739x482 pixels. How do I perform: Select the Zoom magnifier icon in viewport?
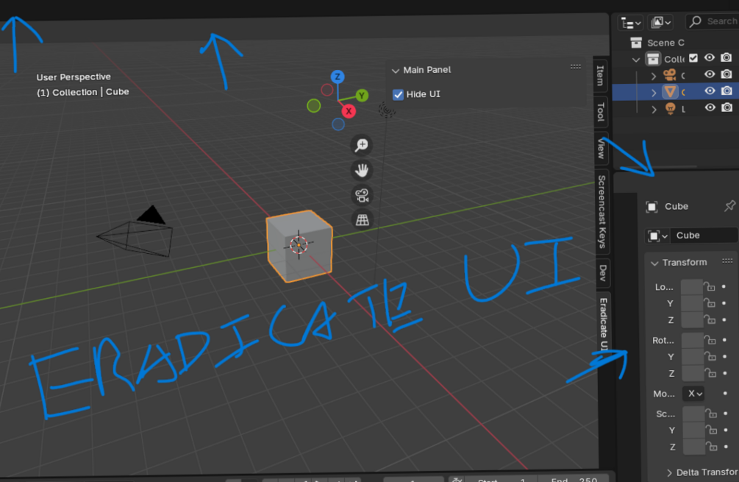pos(361,145)
